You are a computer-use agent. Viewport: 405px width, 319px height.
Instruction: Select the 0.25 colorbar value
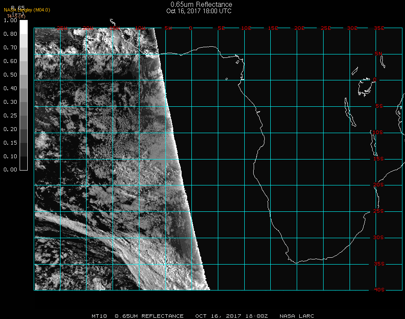coord(10,116)
